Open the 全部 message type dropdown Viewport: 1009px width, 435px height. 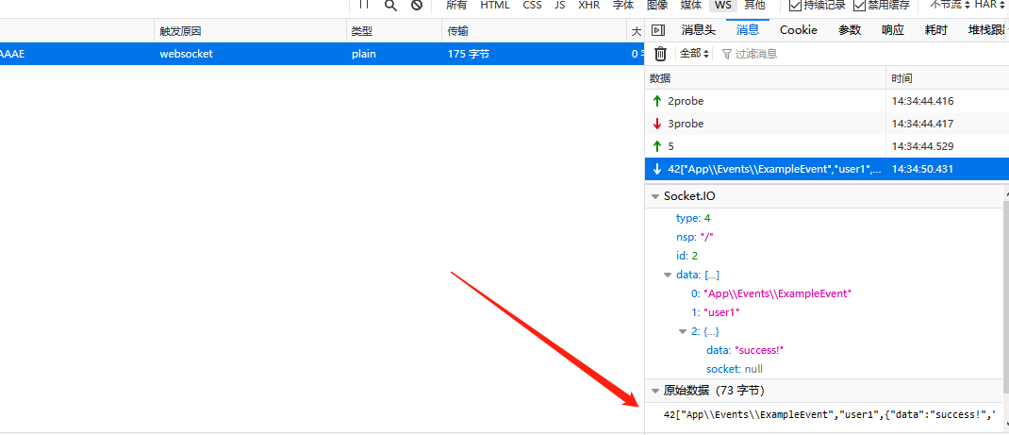click(694, 54)
